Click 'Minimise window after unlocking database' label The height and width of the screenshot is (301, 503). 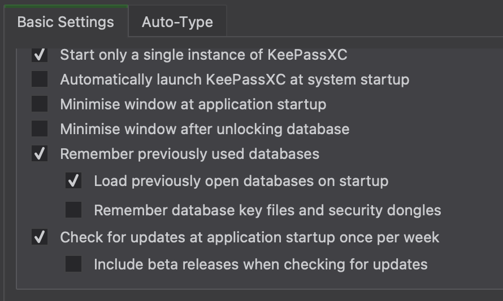[x=205, y=129]
